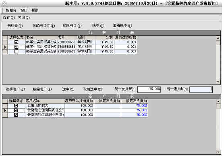Select the customer name 云南科技信息职业学院
The height and width of the screenshot is (156, 224).
point(46,115)
